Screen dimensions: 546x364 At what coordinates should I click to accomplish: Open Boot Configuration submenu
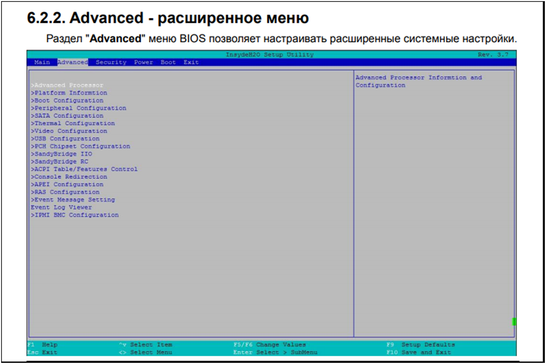pyautogui.click(x=67, y=100)
